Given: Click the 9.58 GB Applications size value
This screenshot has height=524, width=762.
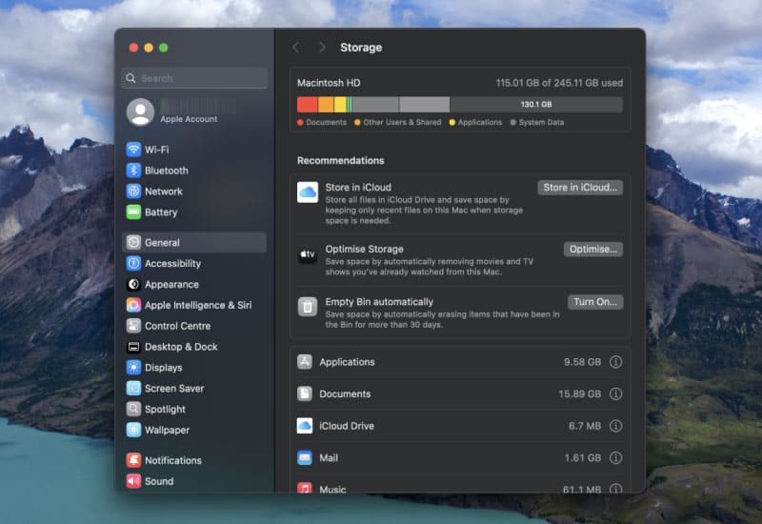Looking at the screenshot, I should click(x=582, y=362).
